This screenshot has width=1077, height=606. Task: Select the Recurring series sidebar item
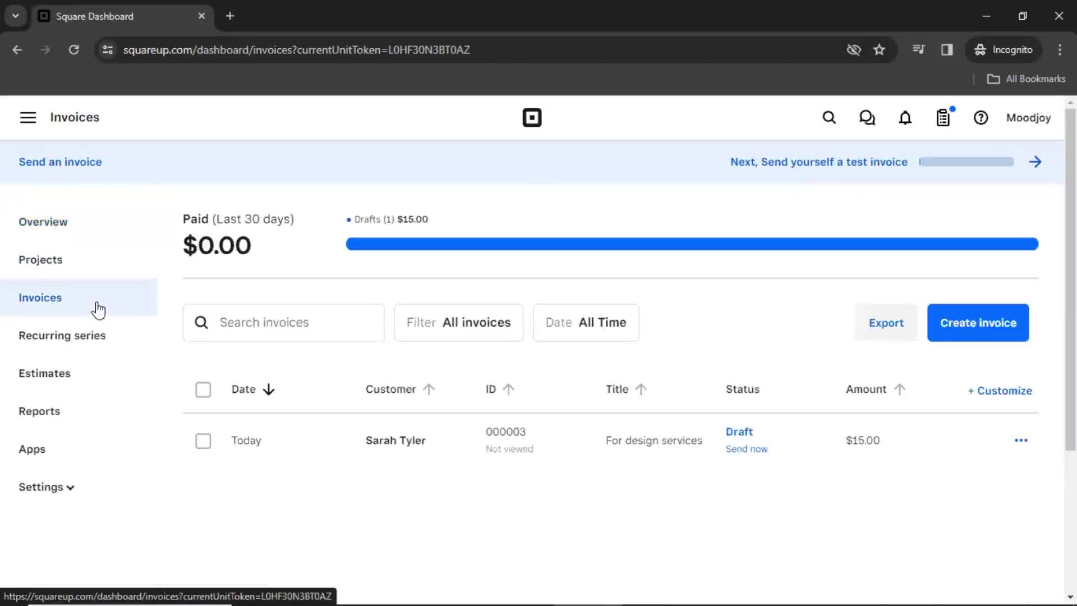click(x=62, y=335)
